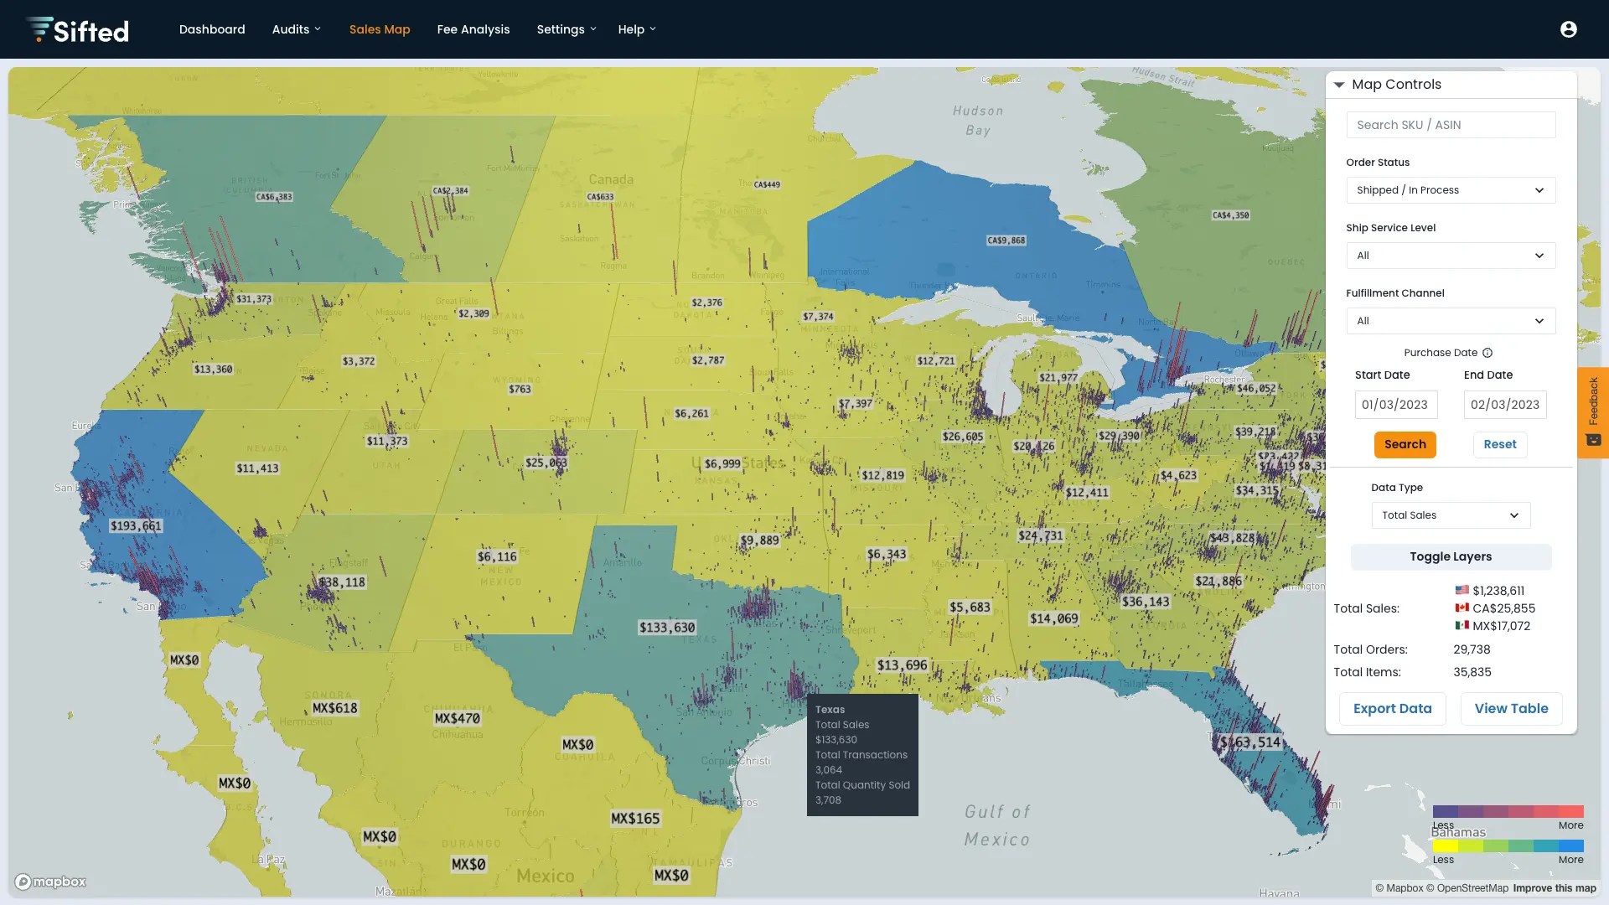Click the Sifted logo

click(x=77, y=30)
